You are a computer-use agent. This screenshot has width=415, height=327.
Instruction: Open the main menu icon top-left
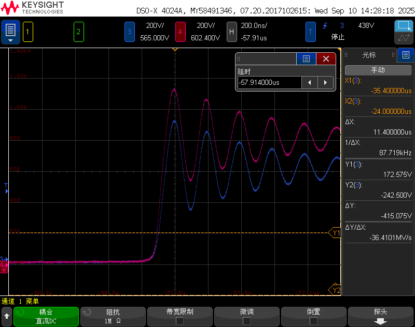point(10,32)
